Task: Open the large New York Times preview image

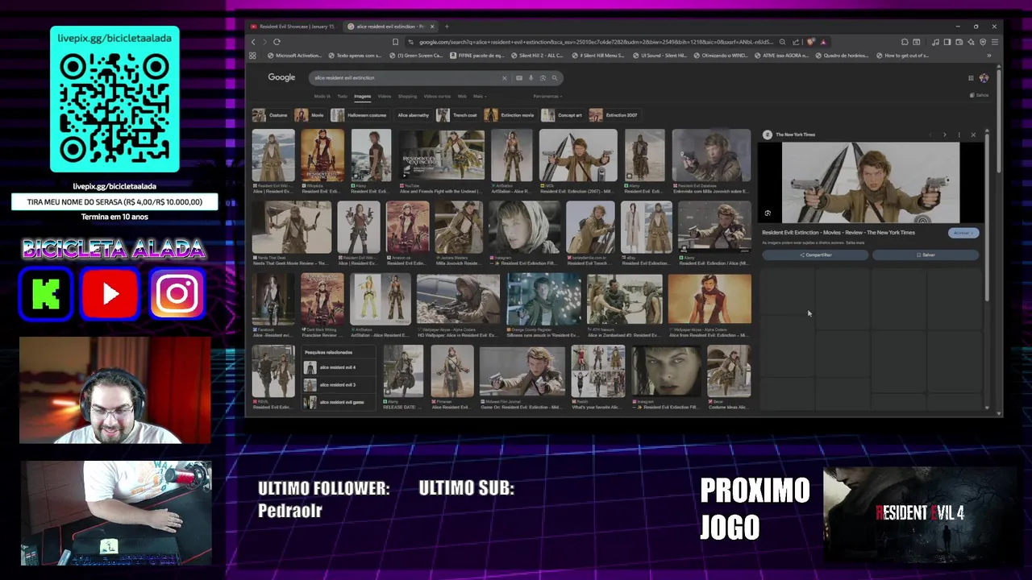Action: (871, 182)
